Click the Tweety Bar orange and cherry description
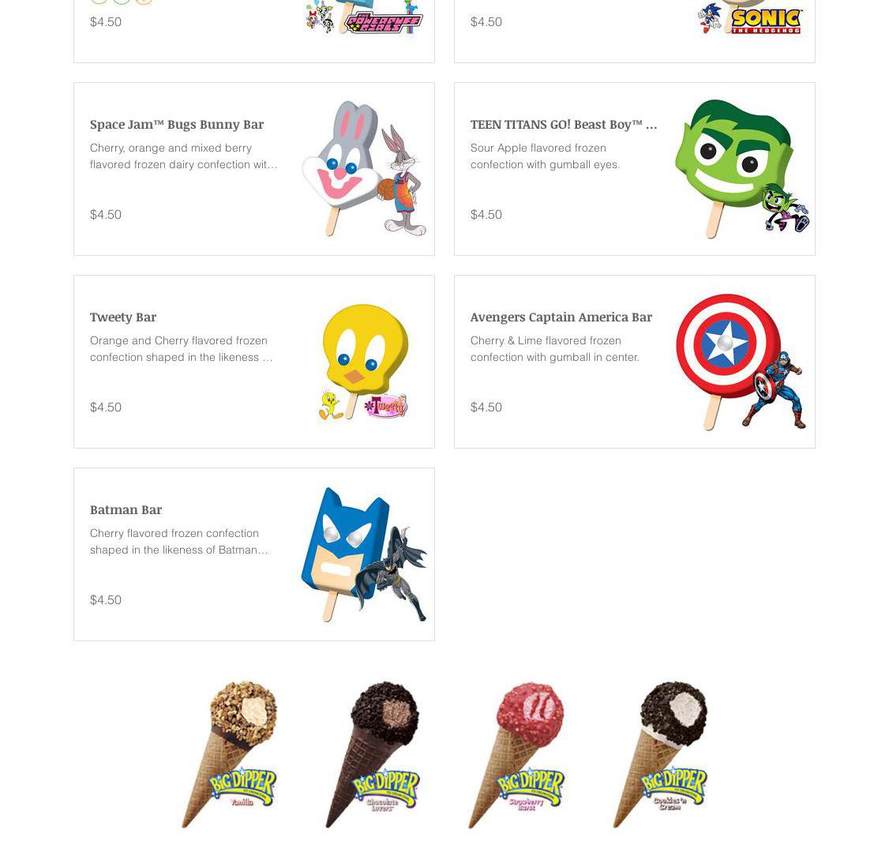This screenshot has height=860, width=889. click(x=182, y=349)
